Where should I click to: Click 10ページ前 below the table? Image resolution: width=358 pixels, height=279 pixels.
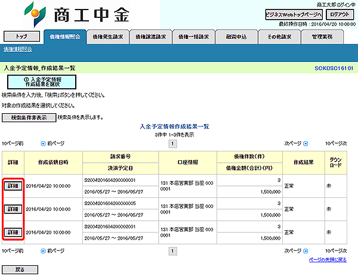coord(13,251)
